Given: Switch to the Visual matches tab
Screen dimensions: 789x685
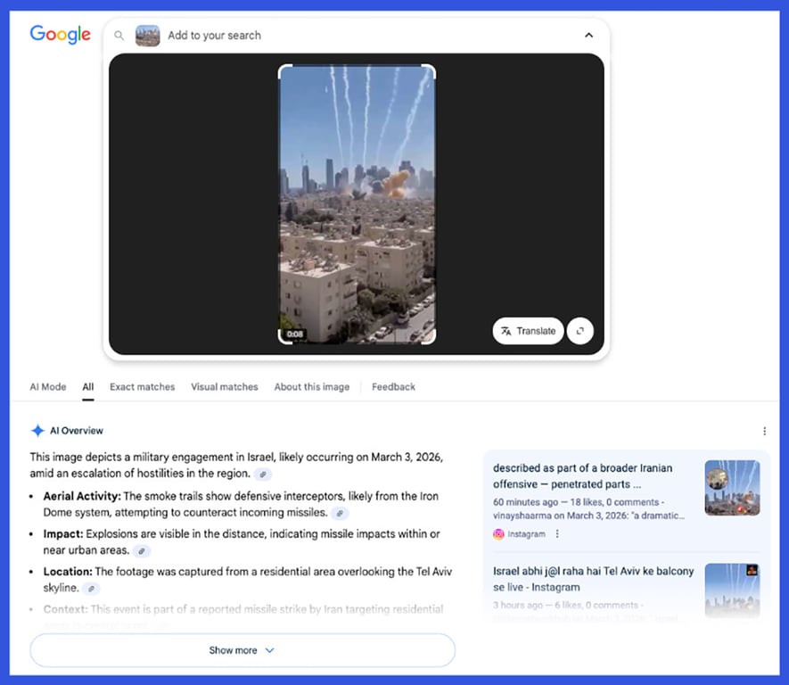Looking at the screenshot, I should (x=225, y=387).
